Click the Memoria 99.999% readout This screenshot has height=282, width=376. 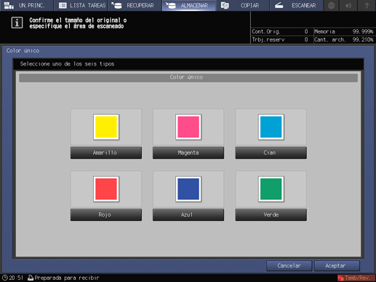[x=344, y=31]
